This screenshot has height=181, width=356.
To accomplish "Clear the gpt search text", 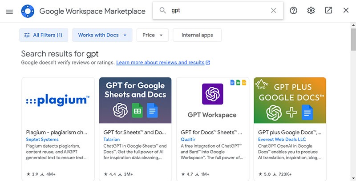I will [273, 10].
